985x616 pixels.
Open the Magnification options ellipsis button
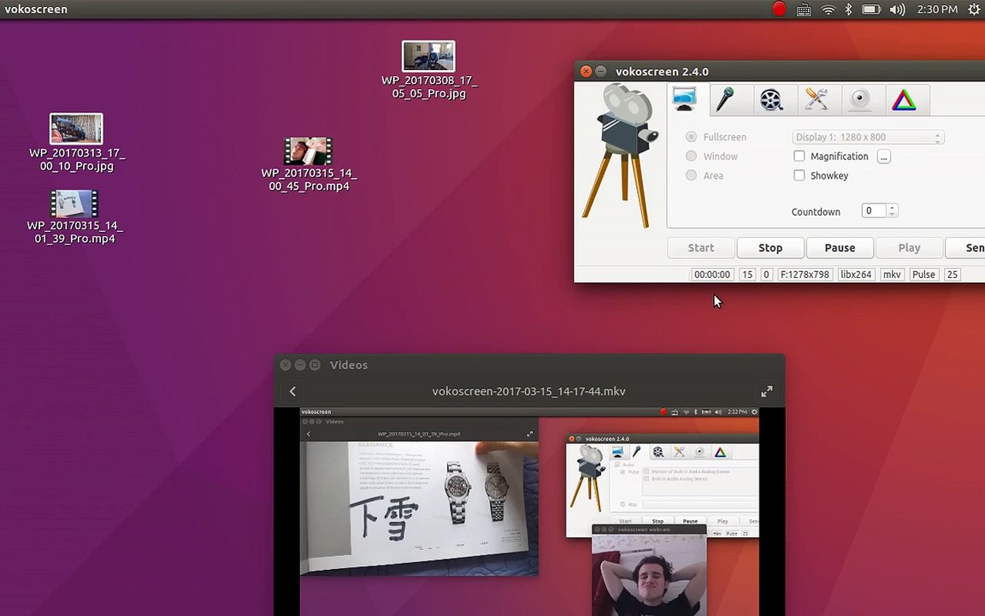884,157
